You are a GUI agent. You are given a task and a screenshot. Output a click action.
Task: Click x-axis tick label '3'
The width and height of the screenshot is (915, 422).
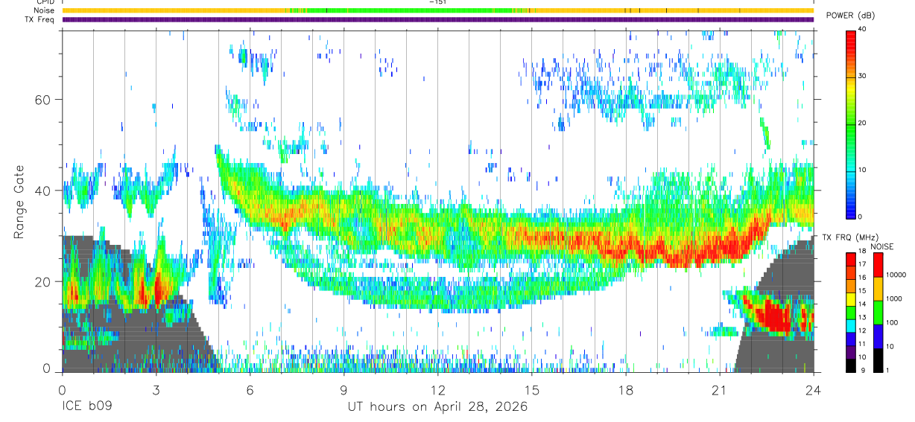[156, 390]
